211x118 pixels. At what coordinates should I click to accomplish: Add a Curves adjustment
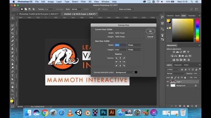point(181,52)
